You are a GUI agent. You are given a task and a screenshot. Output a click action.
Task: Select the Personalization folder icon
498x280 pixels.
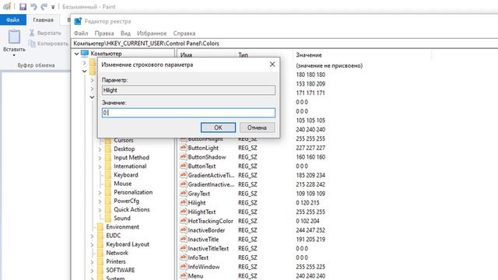[x=108, y=192]
